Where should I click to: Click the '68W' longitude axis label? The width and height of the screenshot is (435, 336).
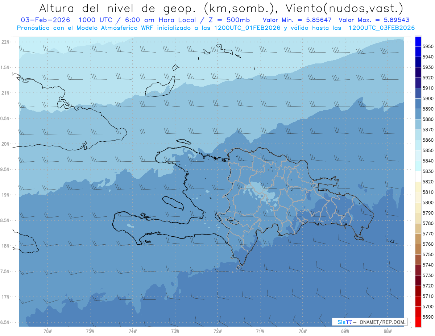click(388, 331)
